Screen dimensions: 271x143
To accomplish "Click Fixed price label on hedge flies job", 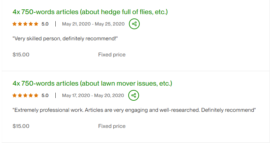I will (x=112, y=55).
